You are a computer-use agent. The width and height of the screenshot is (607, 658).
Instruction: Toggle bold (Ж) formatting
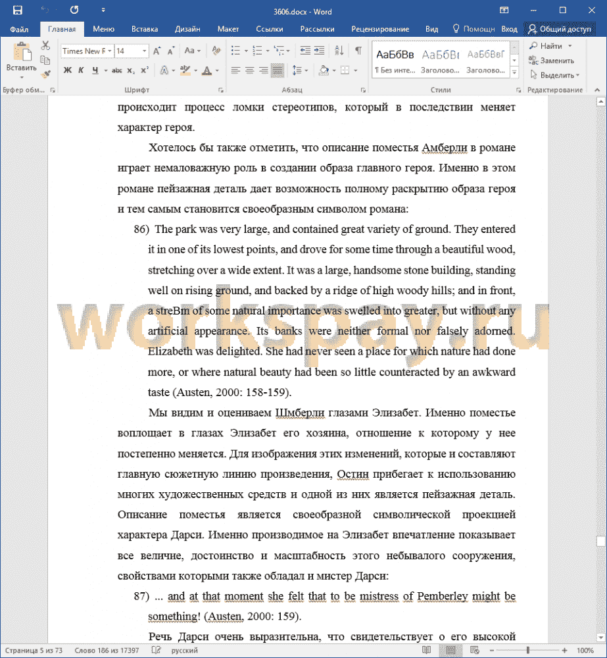pos(68,70)
